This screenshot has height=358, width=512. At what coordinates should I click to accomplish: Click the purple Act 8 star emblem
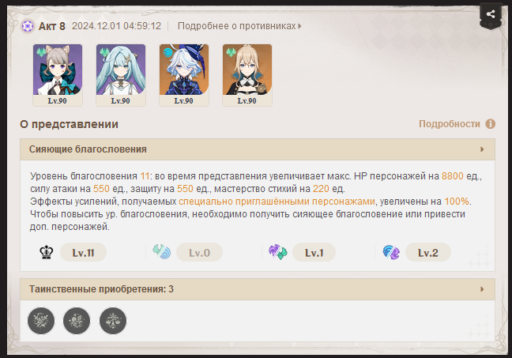pyautogui.click(x=28, y=26)
